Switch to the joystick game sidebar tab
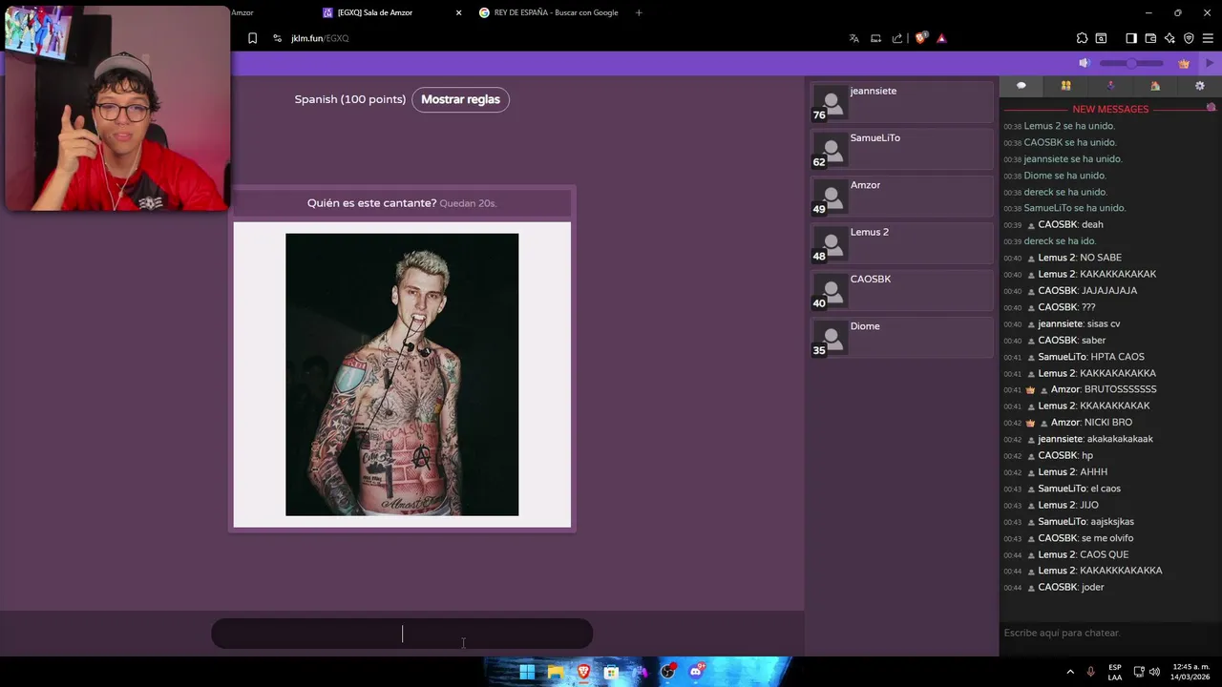 pyautogui.click(x=1110, y=86)
